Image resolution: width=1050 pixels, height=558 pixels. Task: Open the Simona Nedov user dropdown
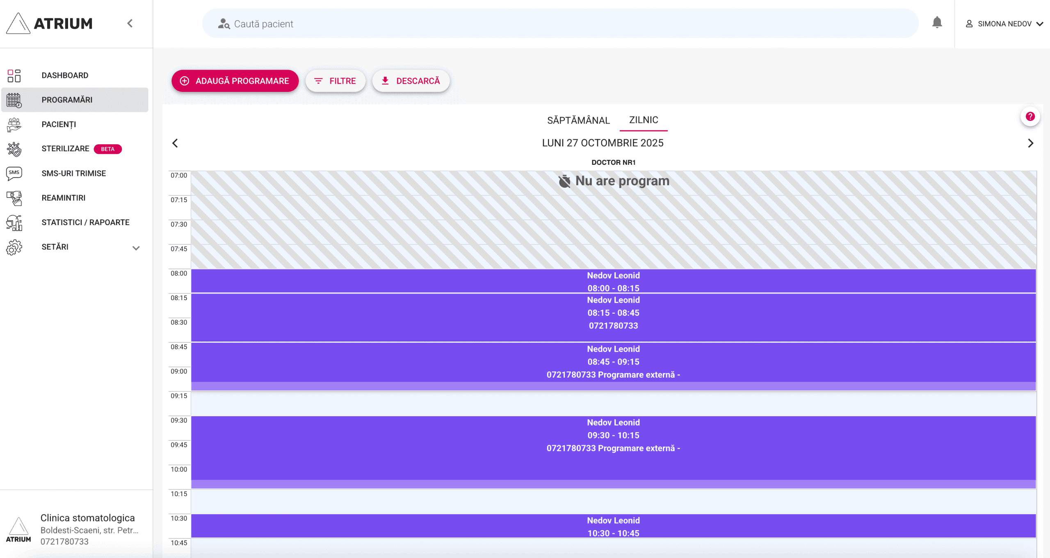[x=1004, y=24]
